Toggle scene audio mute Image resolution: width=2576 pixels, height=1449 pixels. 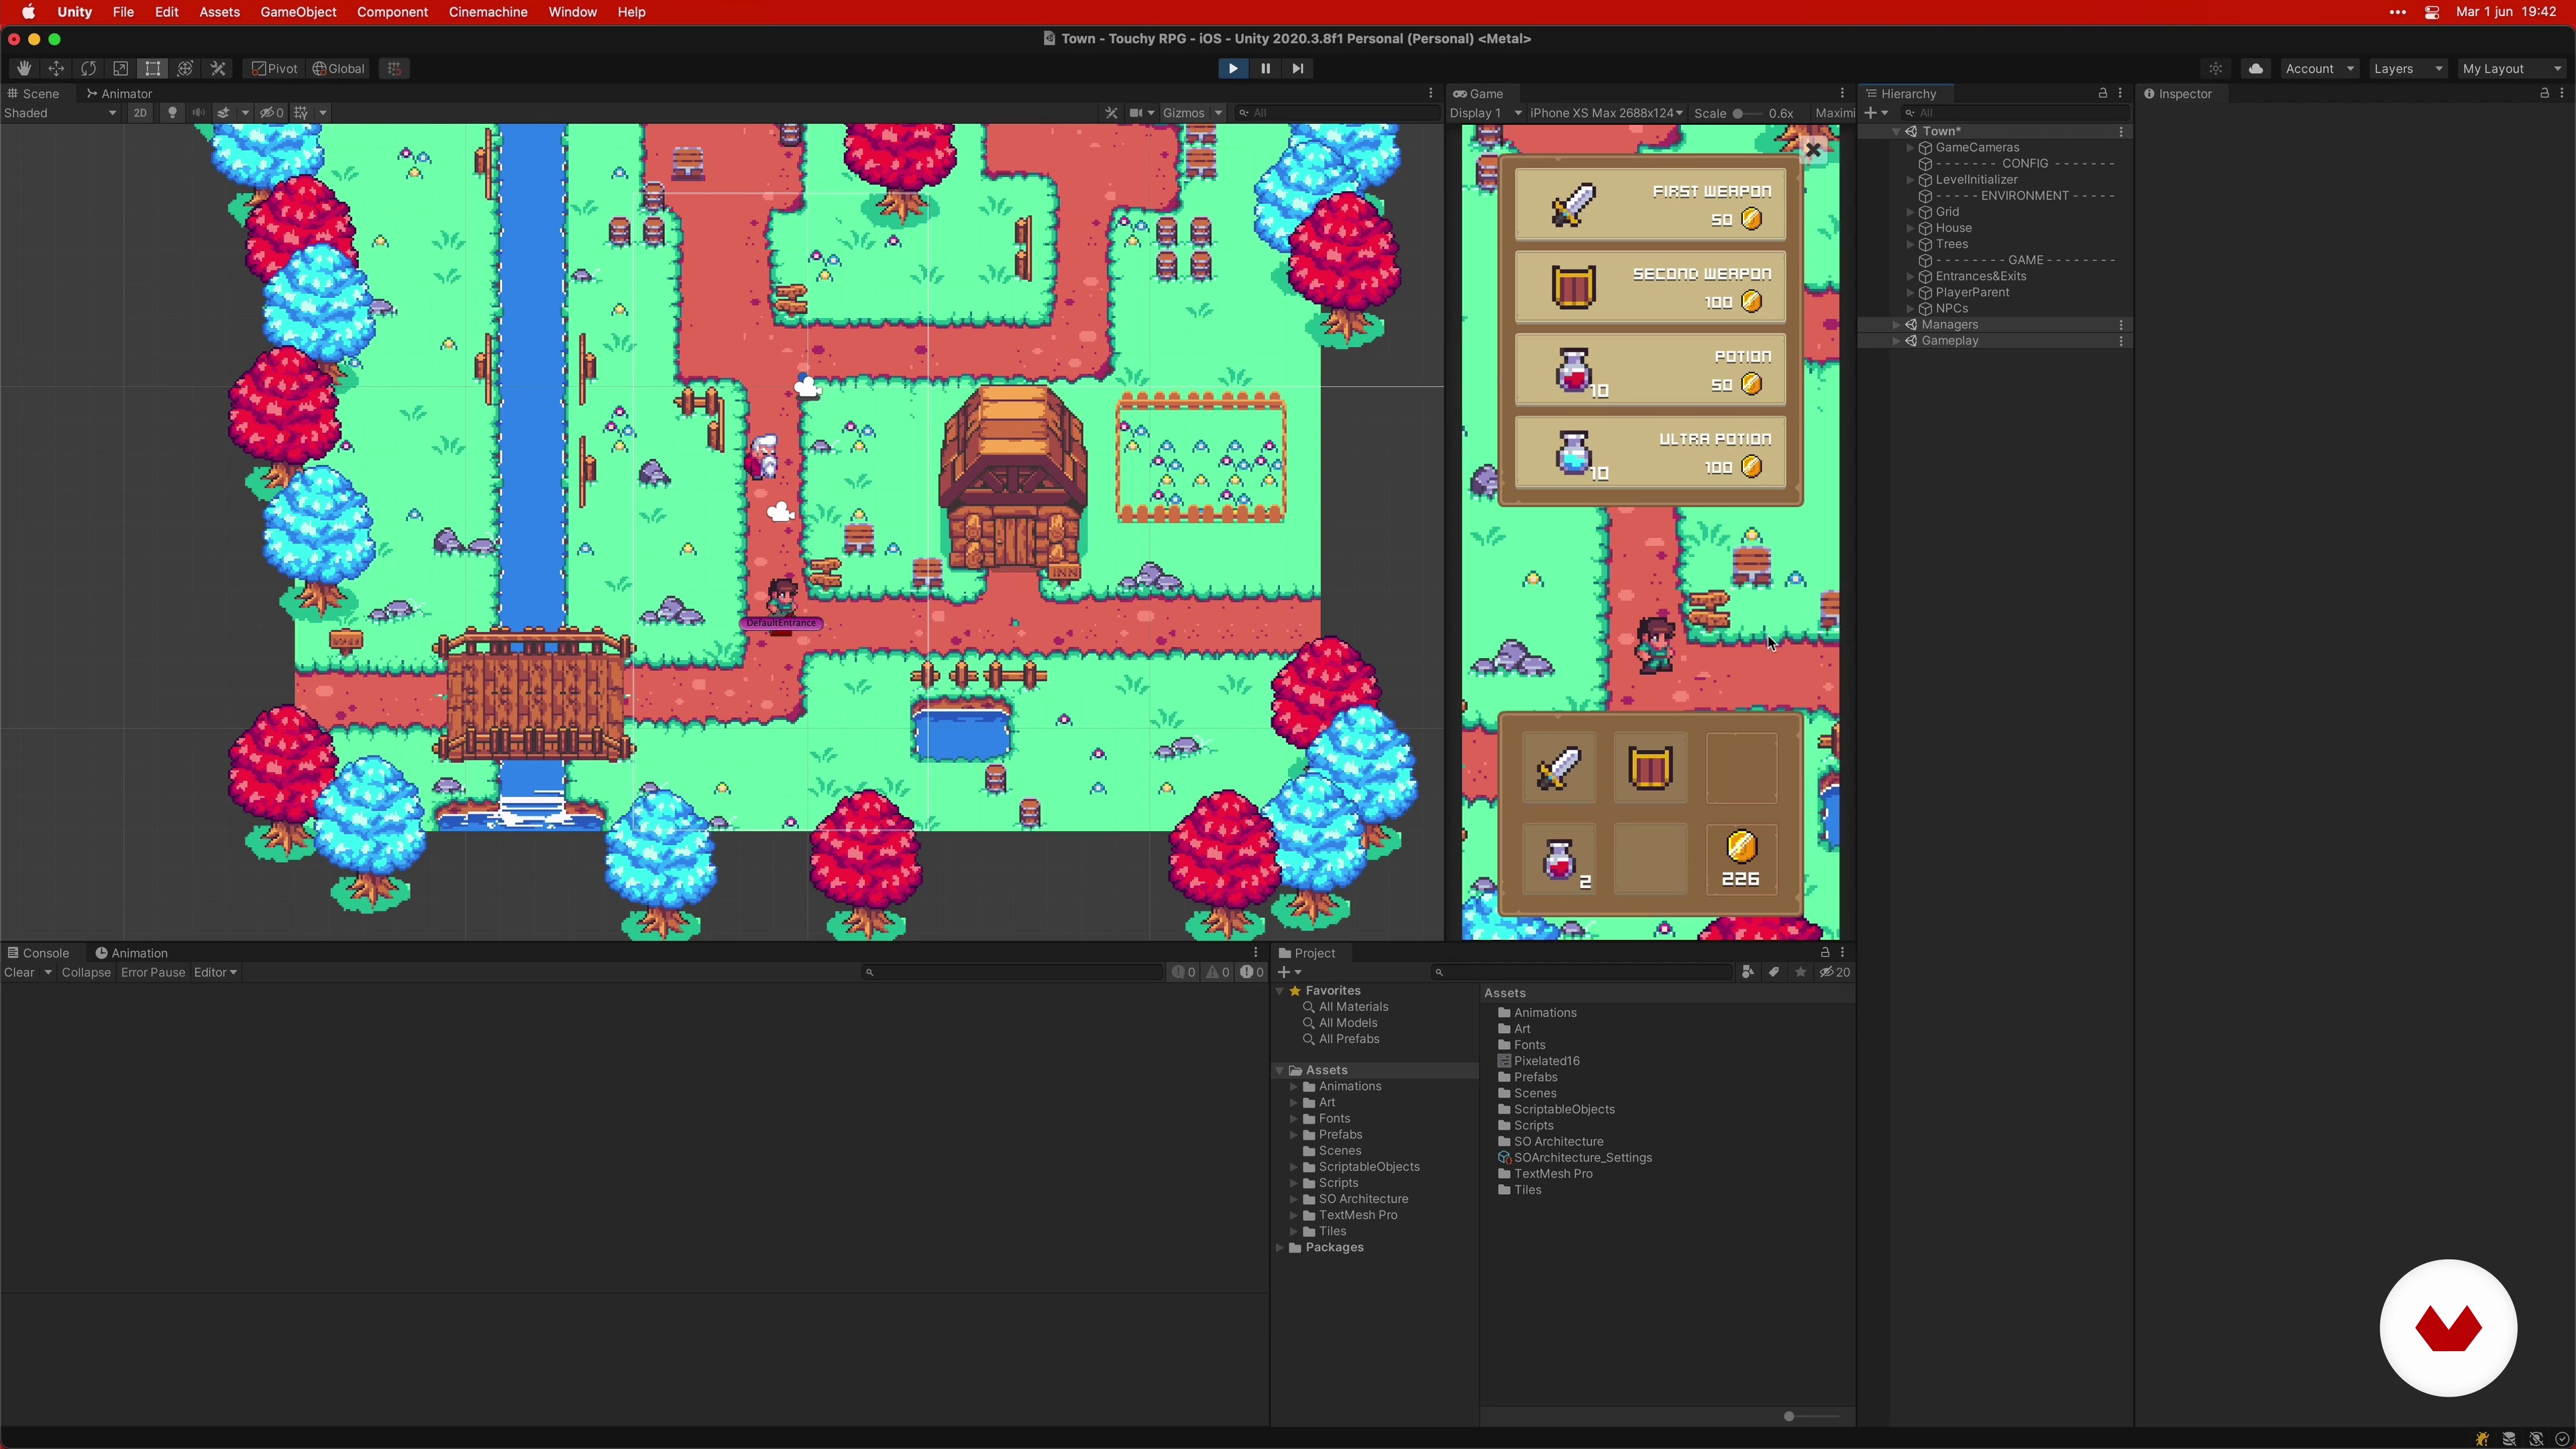point(198,113)
